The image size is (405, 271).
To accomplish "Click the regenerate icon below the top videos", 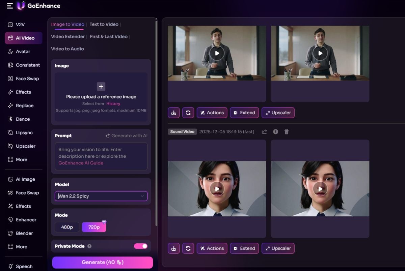I will [x=188, y=113].
